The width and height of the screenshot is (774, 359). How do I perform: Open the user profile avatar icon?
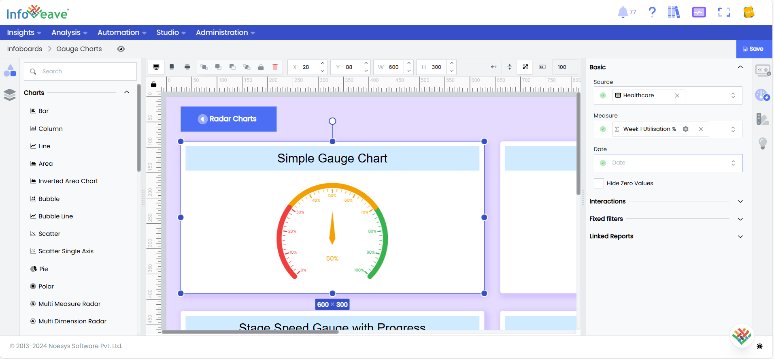(749, 12)
